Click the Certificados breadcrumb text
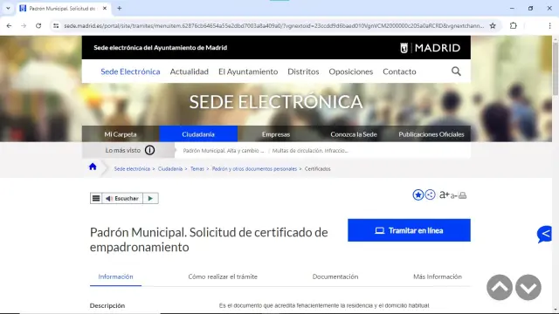Image resolution: width=559 pixels, height=314 pixels. [317, 168]
